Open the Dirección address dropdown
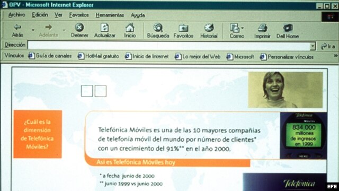This screenshot has width=339, height=191. click(x=313, y=46)
